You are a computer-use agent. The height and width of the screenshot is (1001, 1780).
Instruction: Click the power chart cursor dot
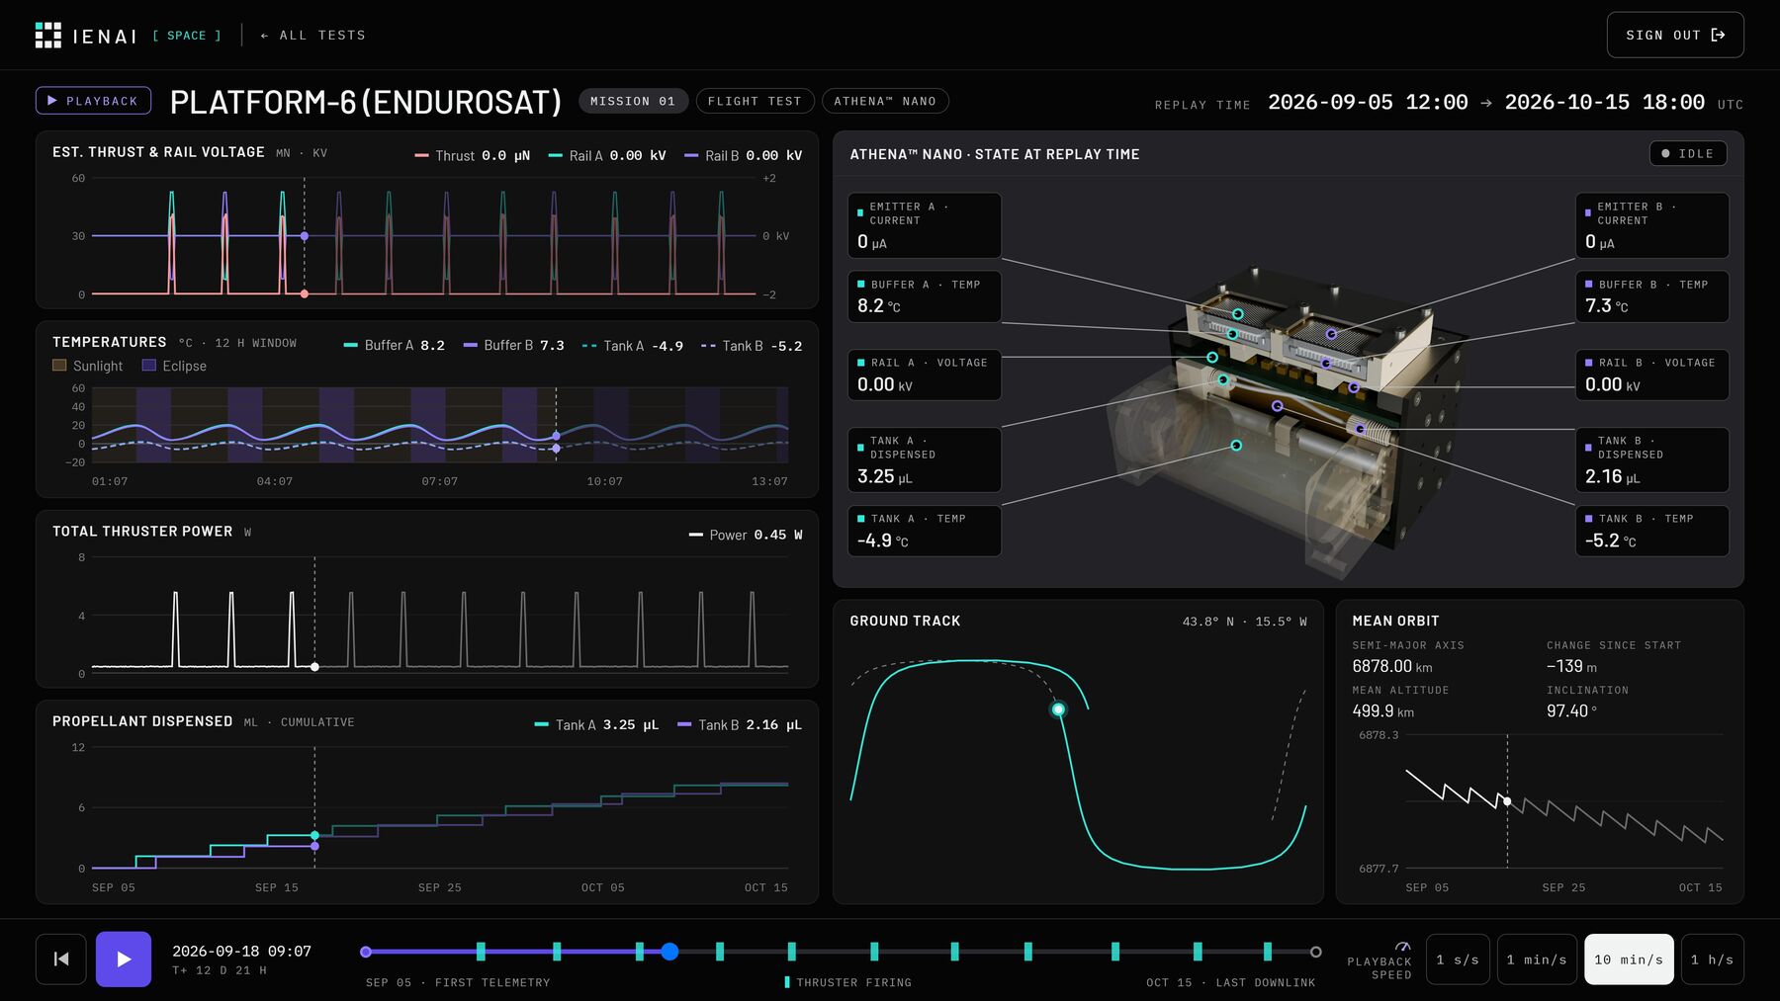[x=314, y=667]
